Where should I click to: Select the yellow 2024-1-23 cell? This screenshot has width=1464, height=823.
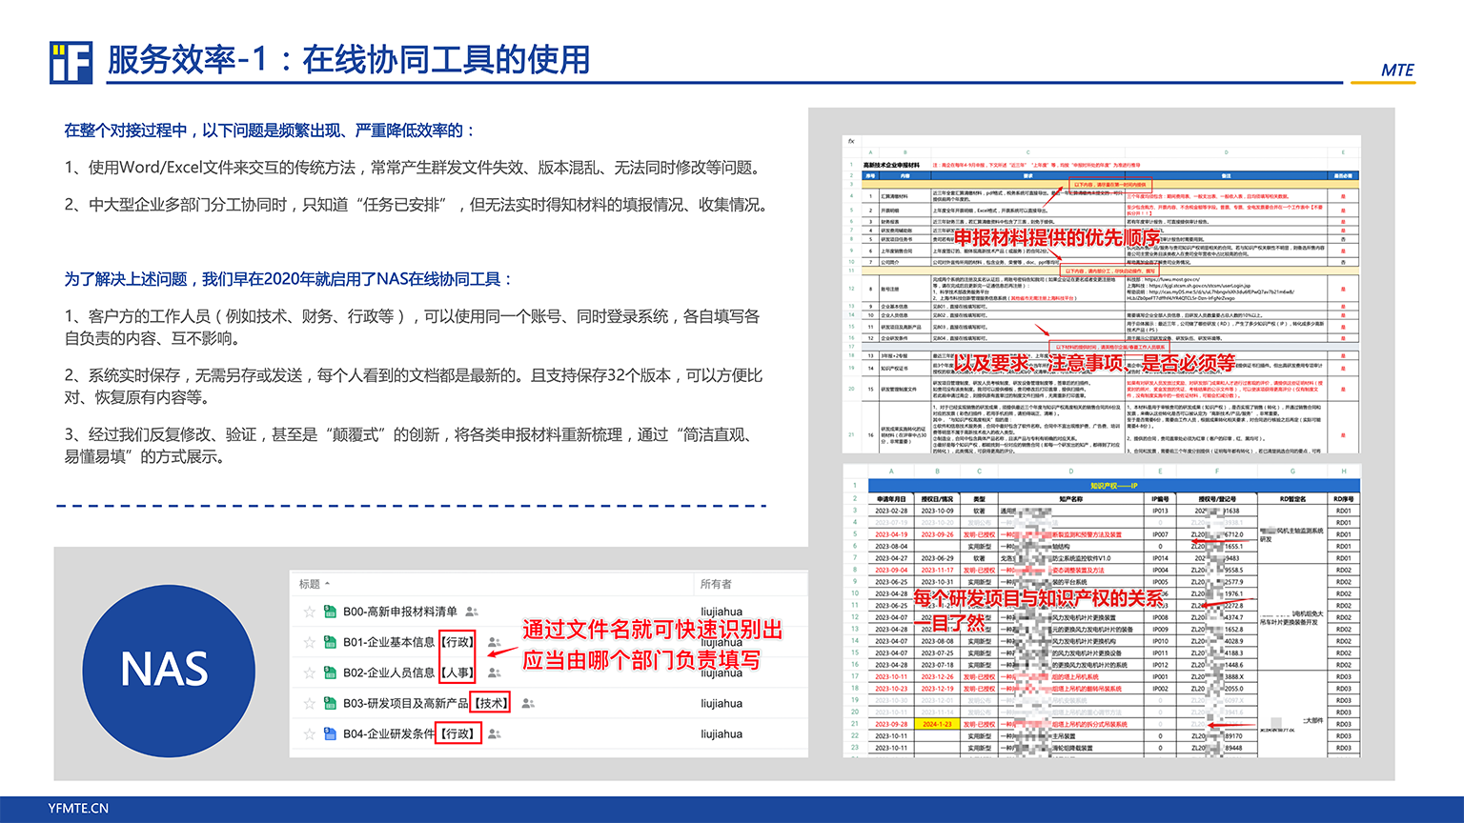pyautogui.click(x=937, y=724)
